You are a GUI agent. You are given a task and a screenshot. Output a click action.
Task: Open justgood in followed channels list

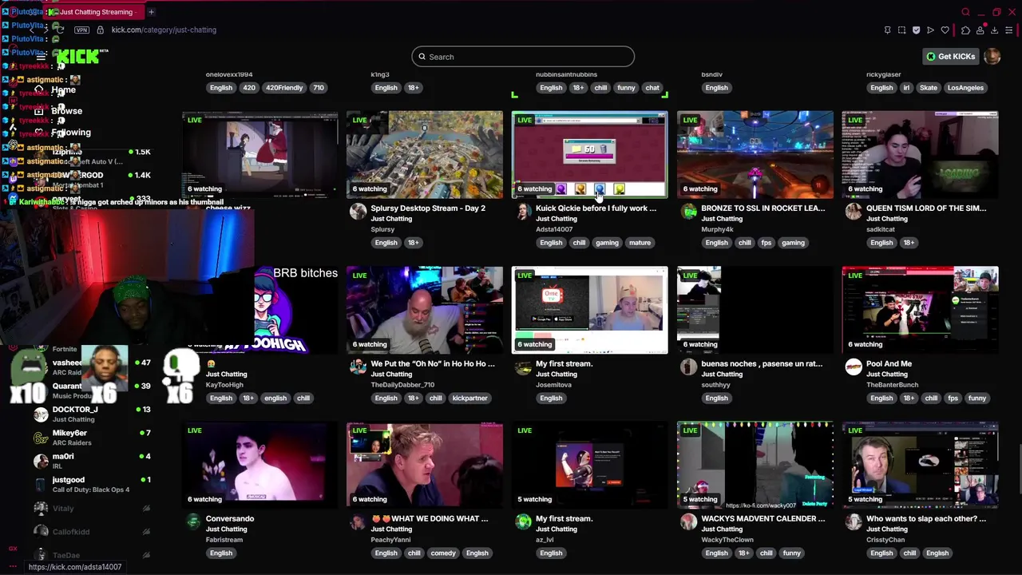pyautogui.click(x=91, y=484)
